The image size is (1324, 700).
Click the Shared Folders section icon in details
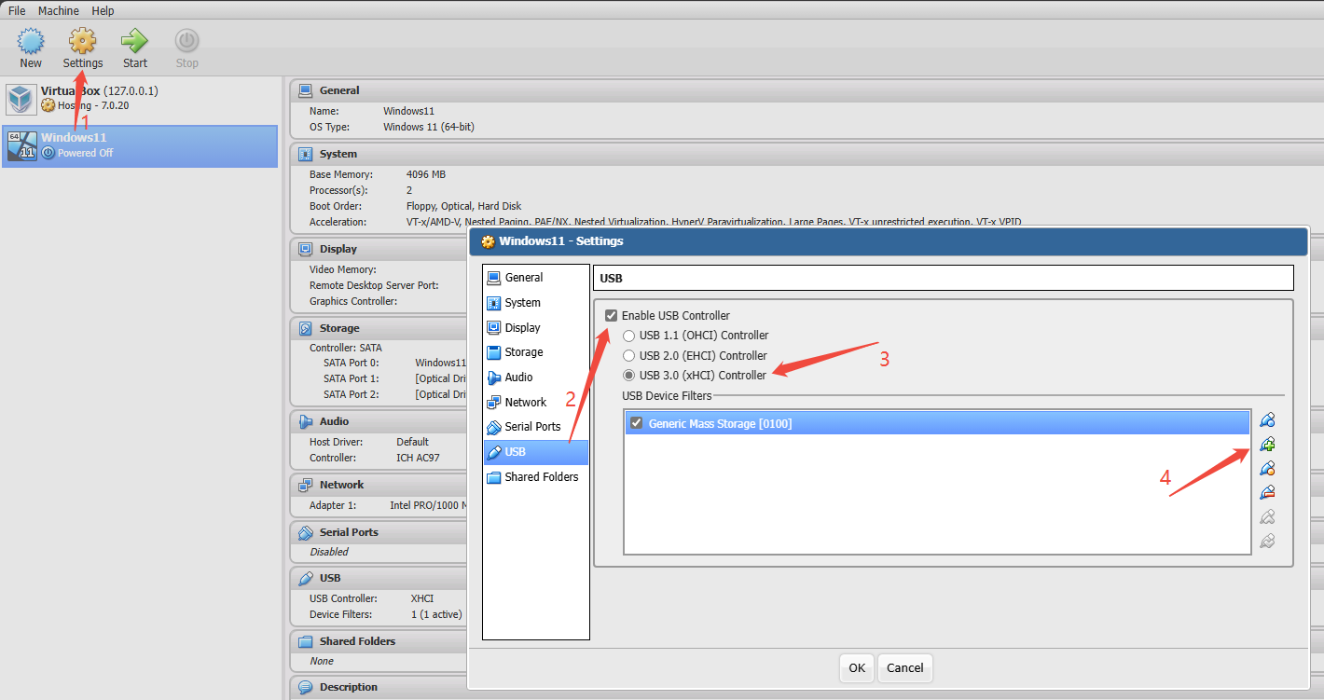click(x=305, y=641)
